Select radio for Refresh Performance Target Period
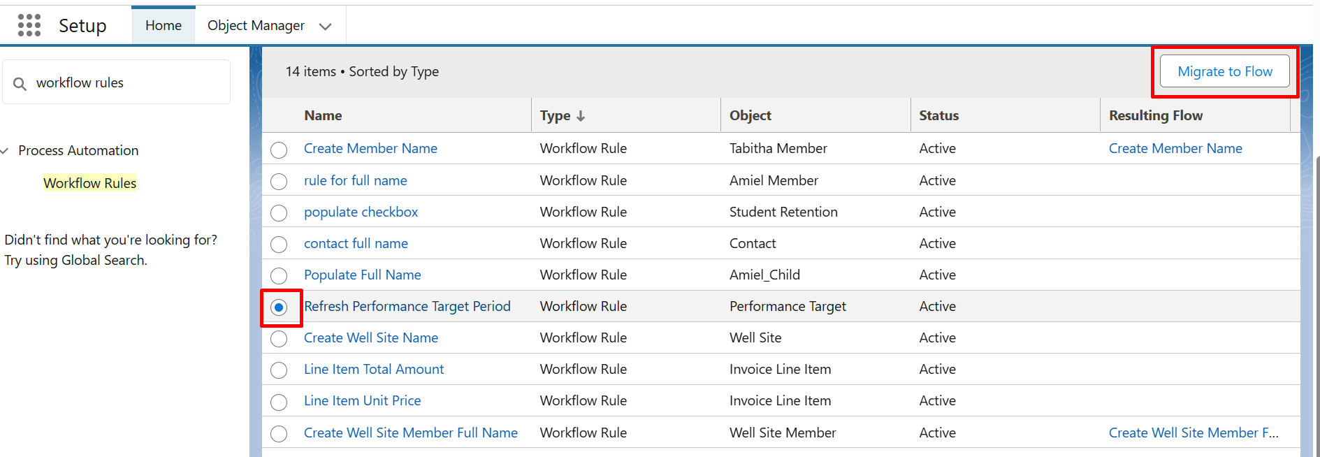Viewport: 1320px width, 457px height. tap(279, 307)
